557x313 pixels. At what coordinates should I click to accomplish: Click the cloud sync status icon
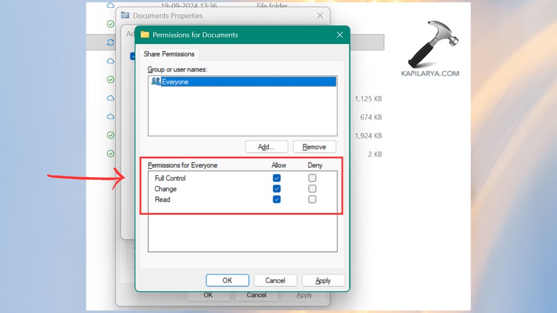110,61
